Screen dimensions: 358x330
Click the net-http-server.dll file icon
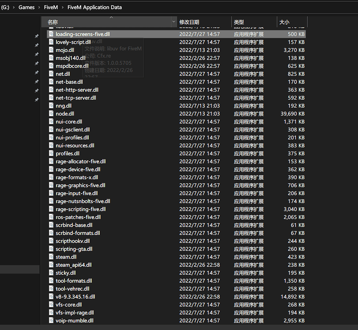[x=50, y=90]
